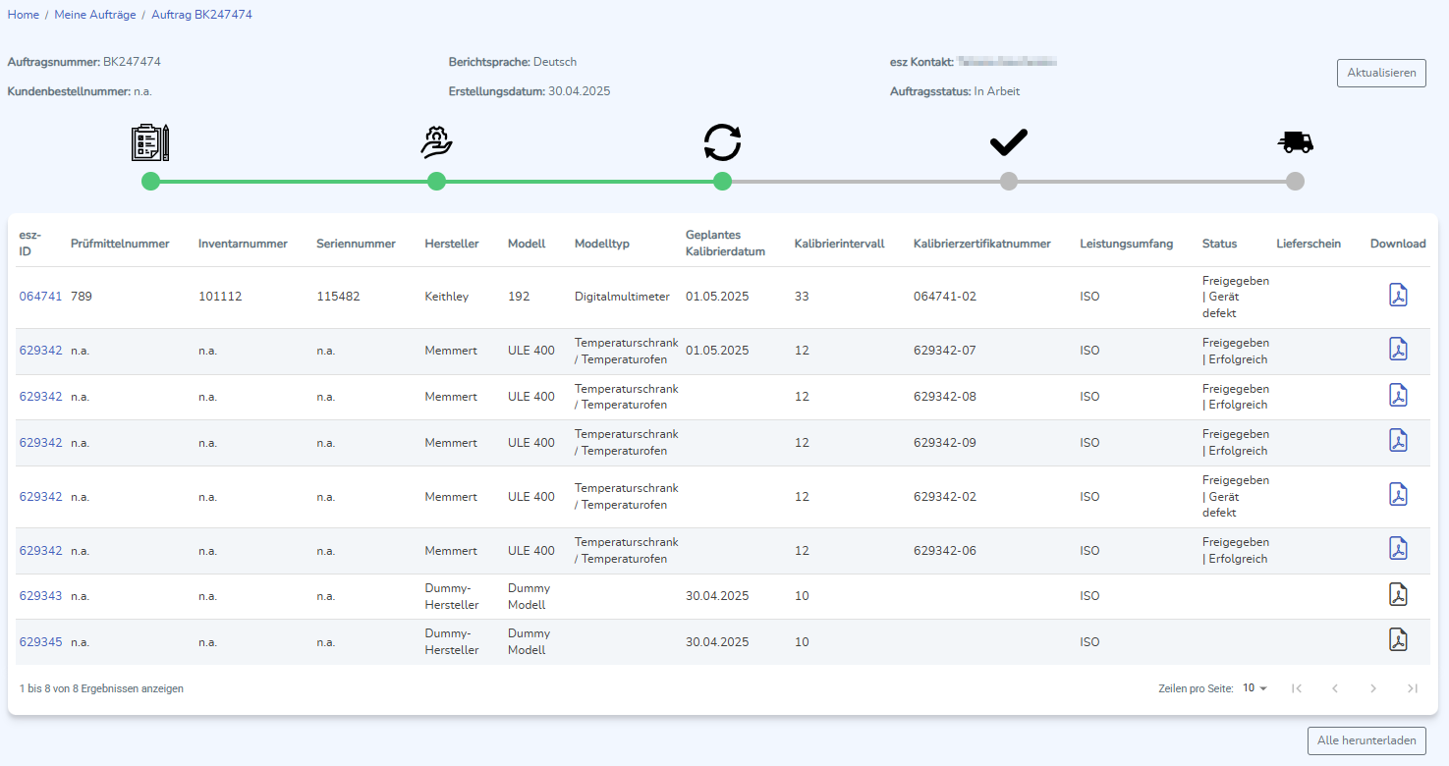
Task: Click the approval checkmark progress icon
Action: 1009,142
